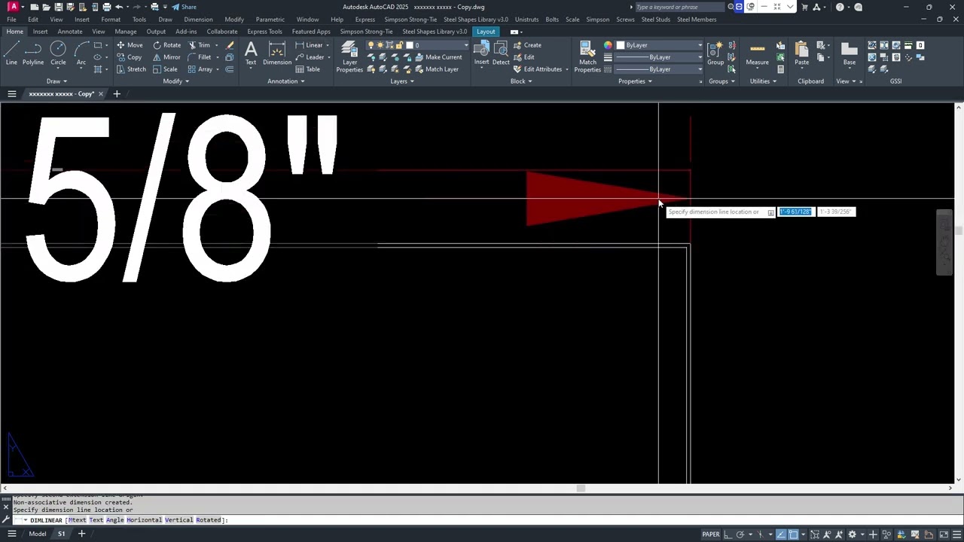Click the horizontal scrollbar thumb
Screen dimensions: 964x542
tap(581, 489)
